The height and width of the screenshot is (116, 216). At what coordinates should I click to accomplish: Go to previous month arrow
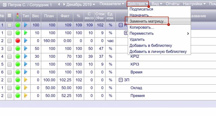[59, 4]
